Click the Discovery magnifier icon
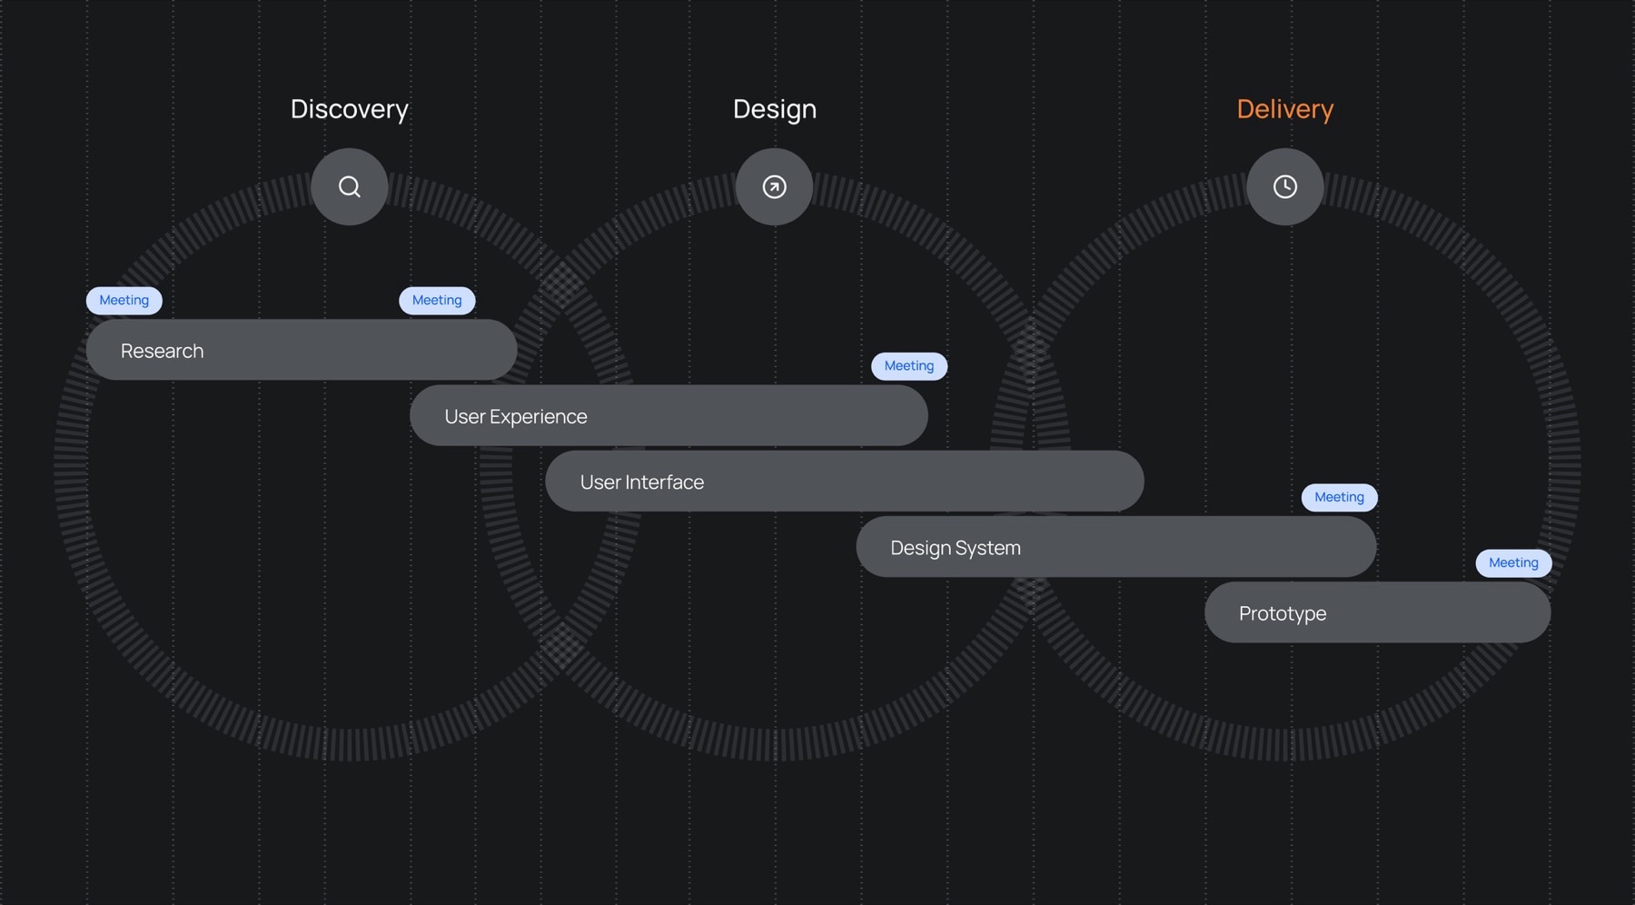 (x=350, y=187)
